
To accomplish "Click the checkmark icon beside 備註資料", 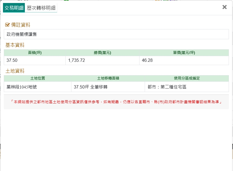I will pyautogui.click(x=7, y=25).
